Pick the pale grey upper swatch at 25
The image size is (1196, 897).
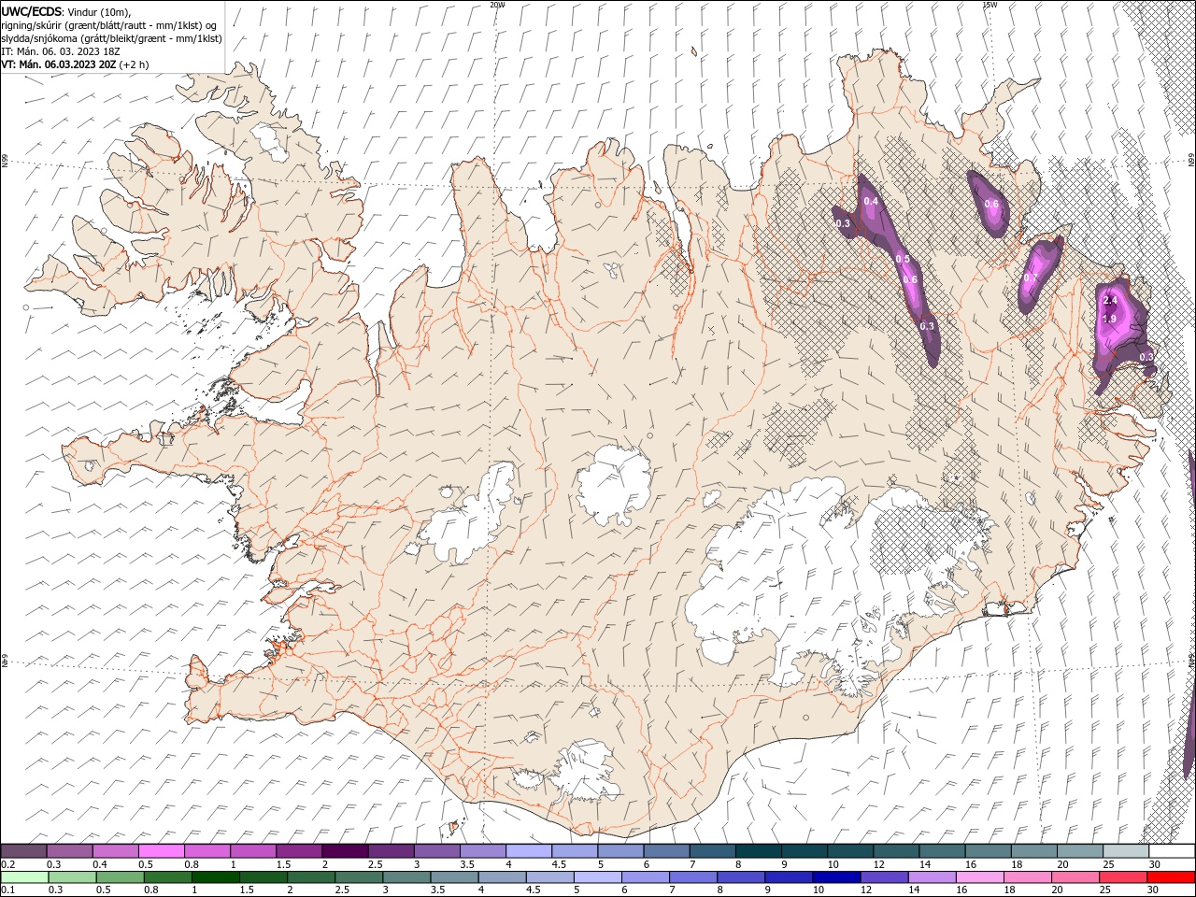coord(1125,851)
